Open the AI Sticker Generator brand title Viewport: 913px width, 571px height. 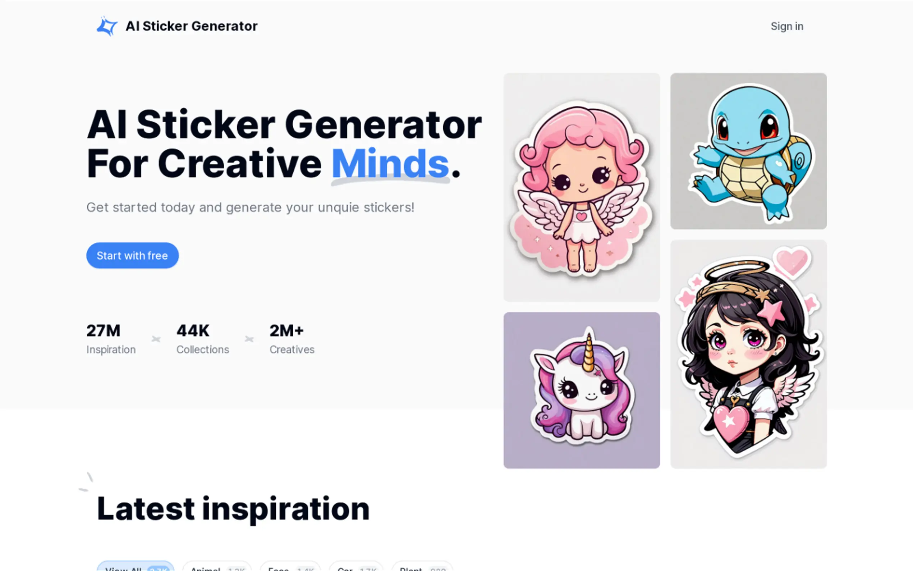pyautogui.click(x=191, y=26)
